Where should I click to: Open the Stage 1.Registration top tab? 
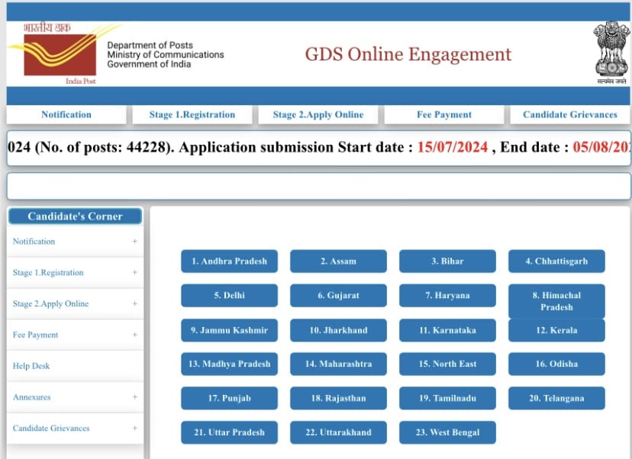coord(192,114)
